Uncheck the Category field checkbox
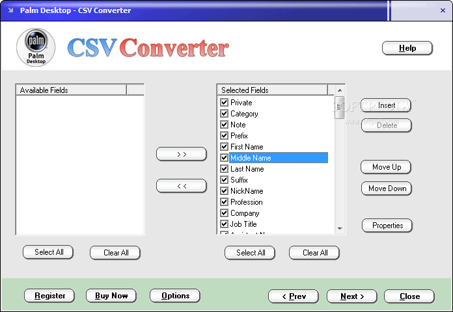 [224, 114]
